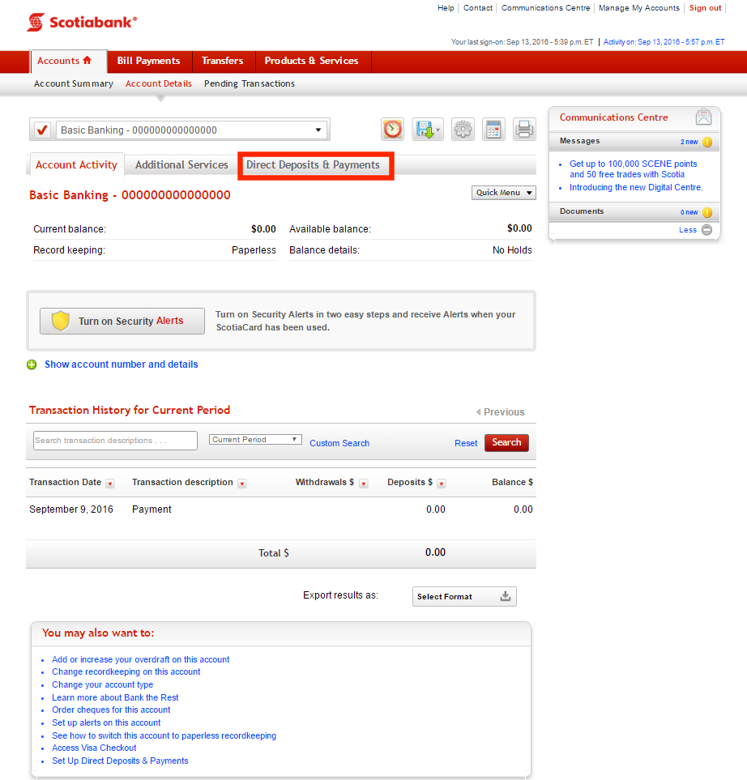Click green plus icon to show details
This screenshot has height=780, width=747.
[32, 364]
